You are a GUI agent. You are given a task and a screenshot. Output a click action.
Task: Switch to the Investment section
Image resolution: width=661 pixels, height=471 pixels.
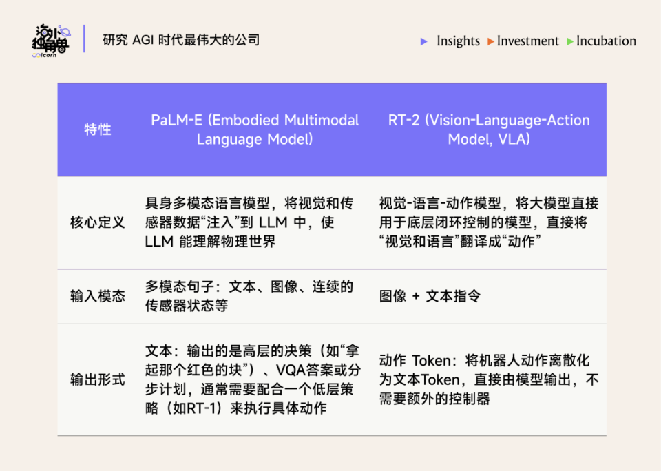tap(527, 41)
